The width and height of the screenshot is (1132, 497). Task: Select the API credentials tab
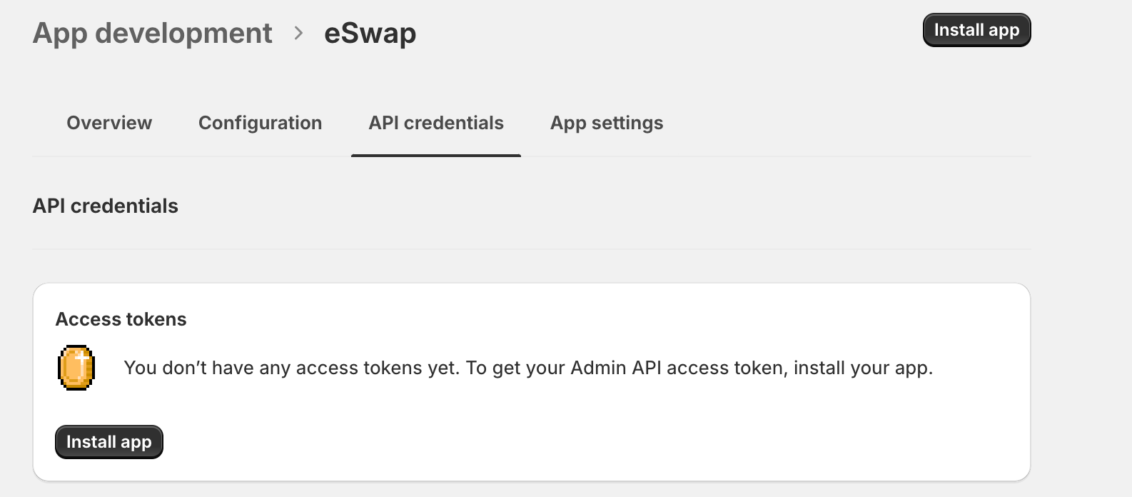(436, 123)
